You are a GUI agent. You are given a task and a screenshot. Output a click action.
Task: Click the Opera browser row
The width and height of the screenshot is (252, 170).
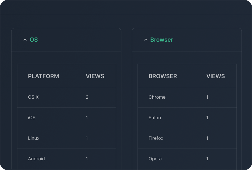pos(187,159)
